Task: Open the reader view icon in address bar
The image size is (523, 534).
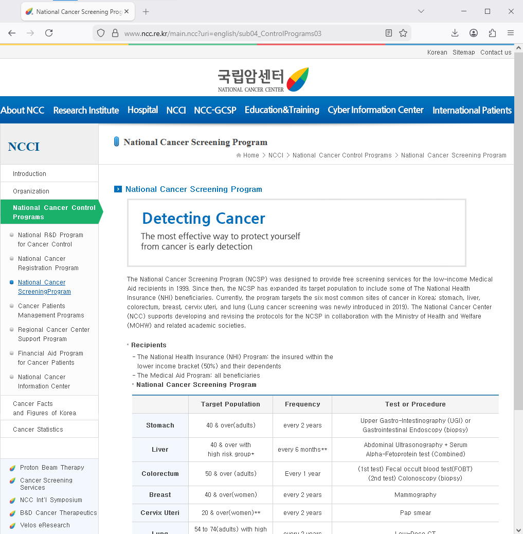Action: [389, 33]
